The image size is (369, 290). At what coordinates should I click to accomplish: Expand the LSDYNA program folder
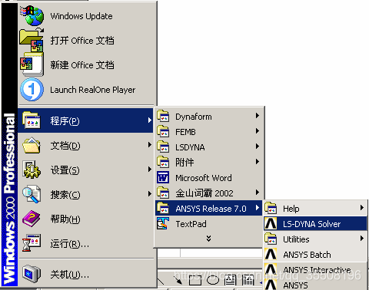208,147
